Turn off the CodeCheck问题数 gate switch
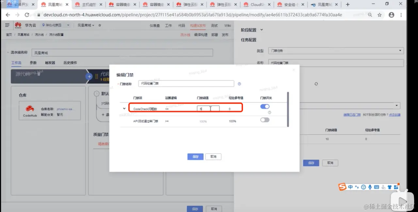The height and width of the screenshot is (212, 418). point(265,106)
